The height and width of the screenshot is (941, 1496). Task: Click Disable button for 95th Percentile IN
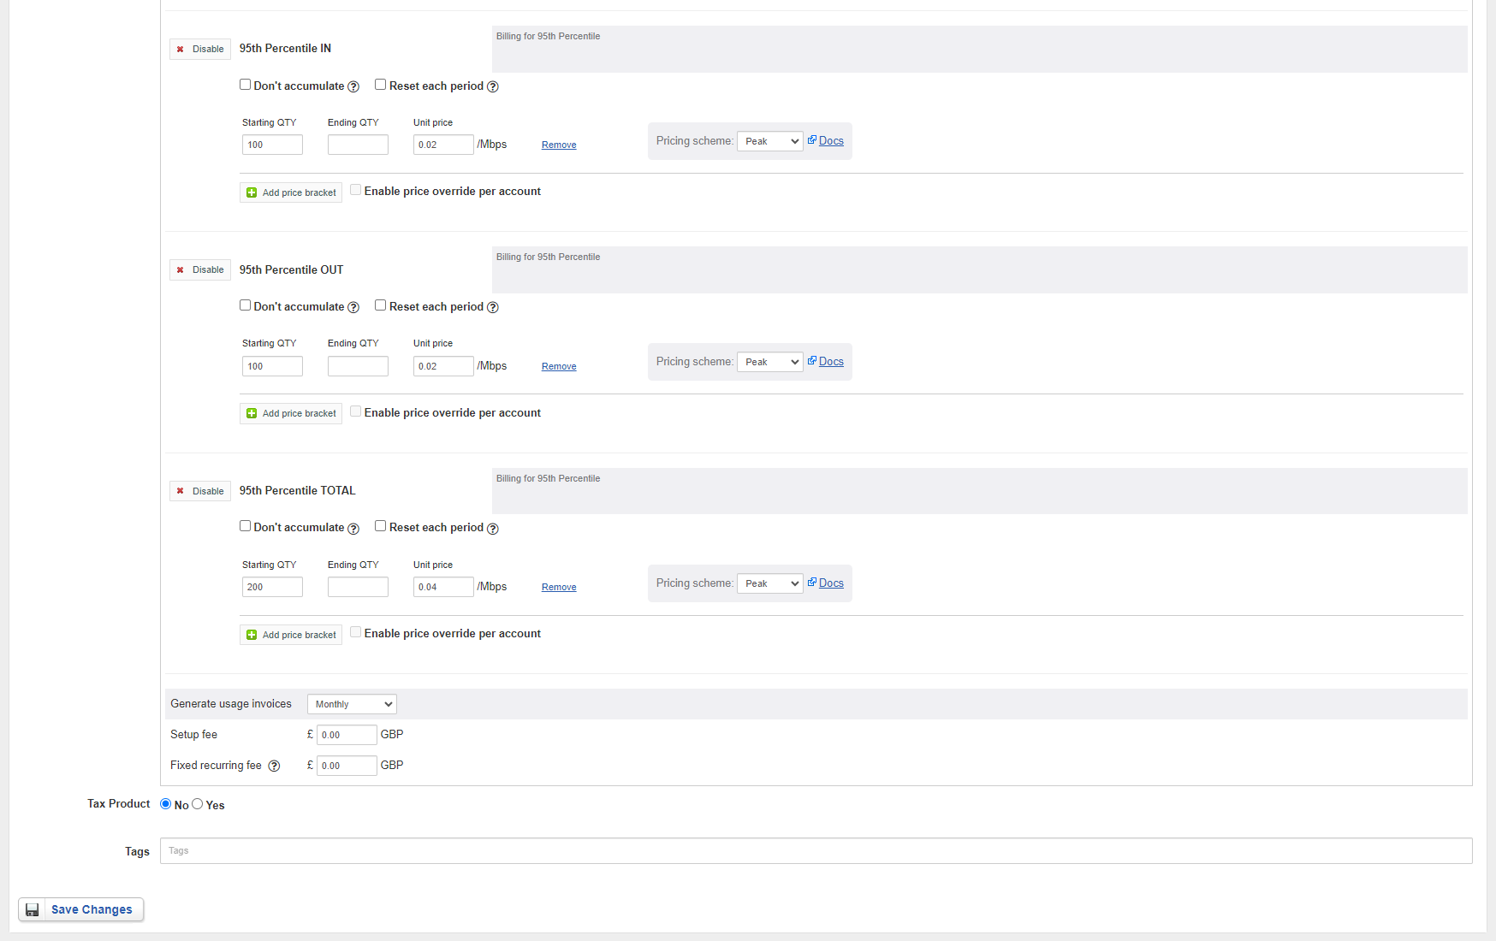200,49
